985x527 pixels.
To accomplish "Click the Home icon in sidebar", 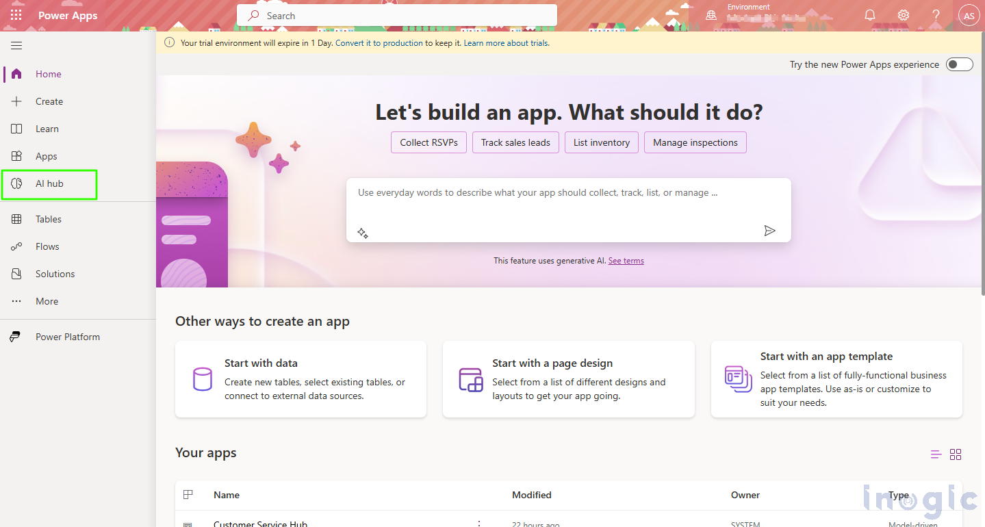I will click(x=16, y=74).
